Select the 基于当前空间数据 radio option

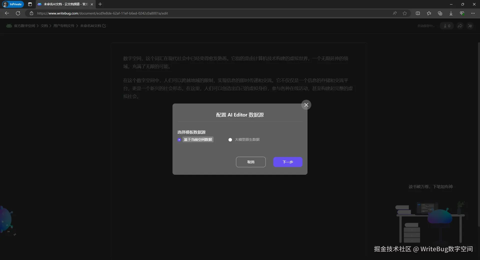pyautogui.click(x=179, y=140)
